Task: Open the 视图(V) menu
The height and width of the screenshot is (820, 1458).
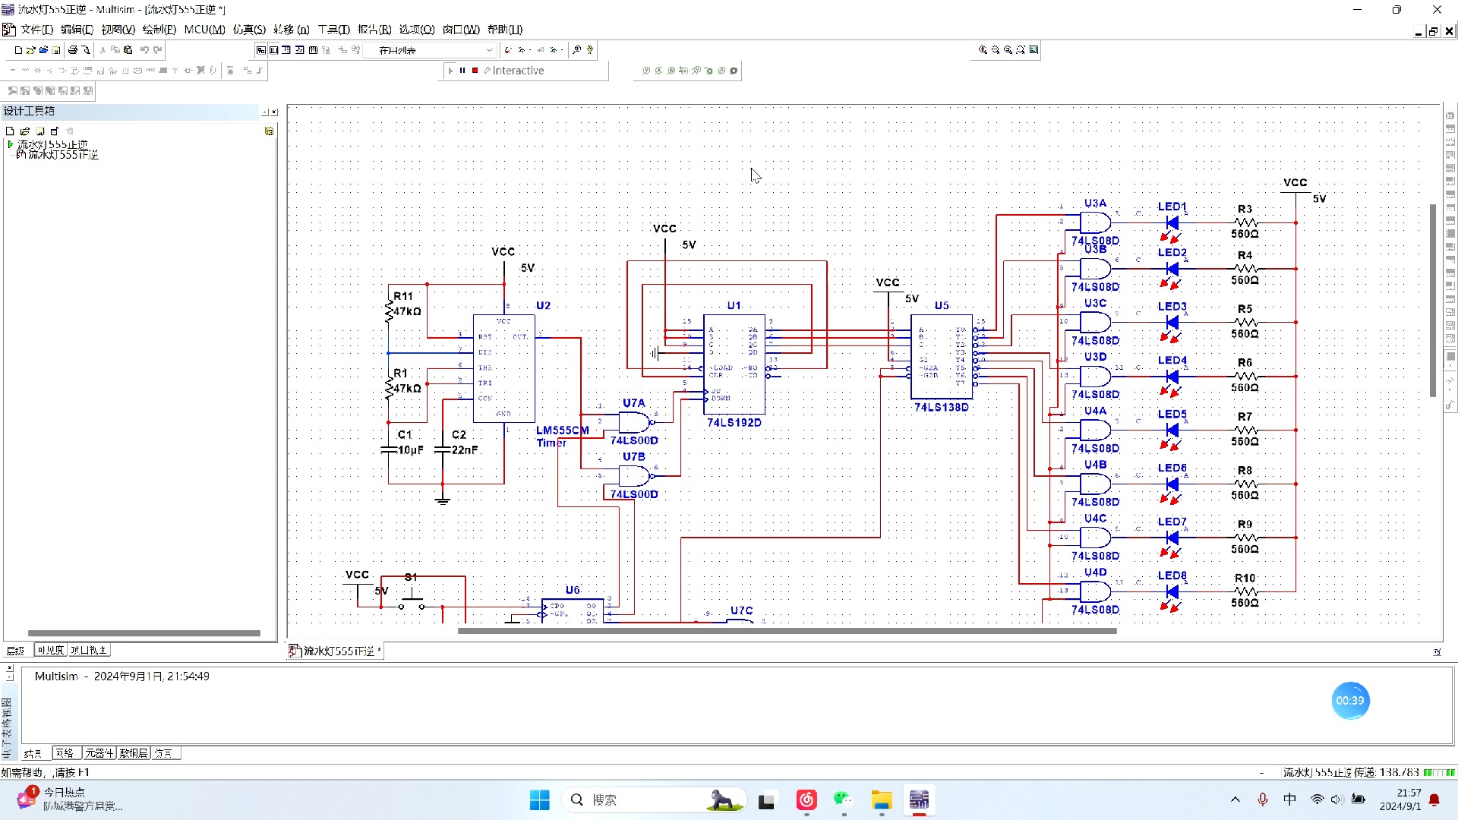Action: point(118,30)
